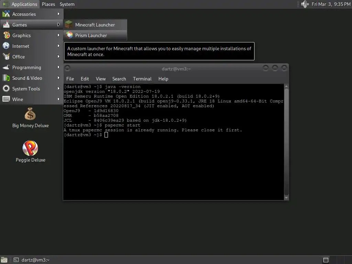Expand the Games submenu arrow

[58, 24]
